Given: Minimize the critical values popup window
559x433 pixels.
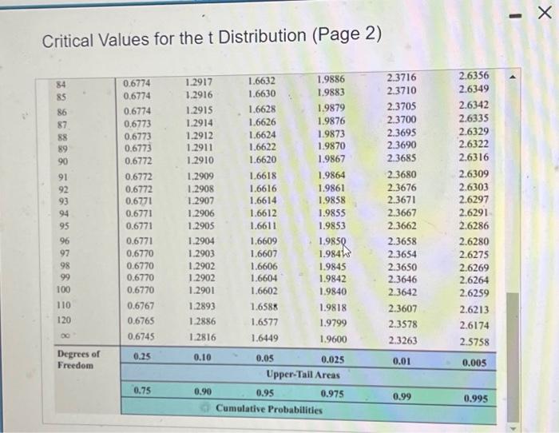Looking at the screenshot, I should click(516, 16).
